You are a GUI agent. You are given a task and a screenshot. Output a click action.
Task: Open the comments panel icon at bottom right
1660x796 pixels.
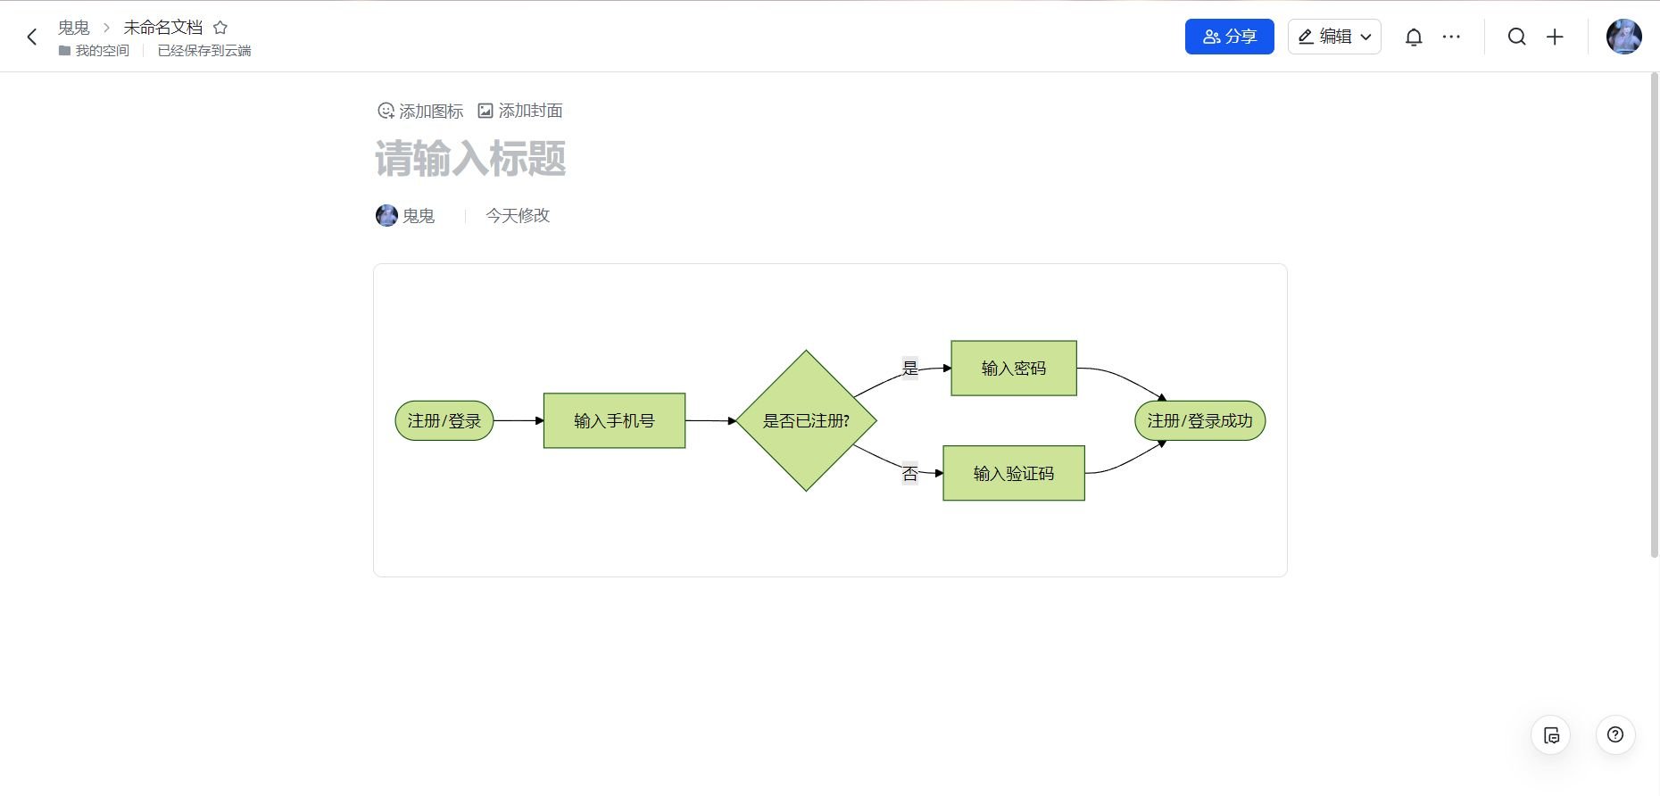[x=1551, y=735]
